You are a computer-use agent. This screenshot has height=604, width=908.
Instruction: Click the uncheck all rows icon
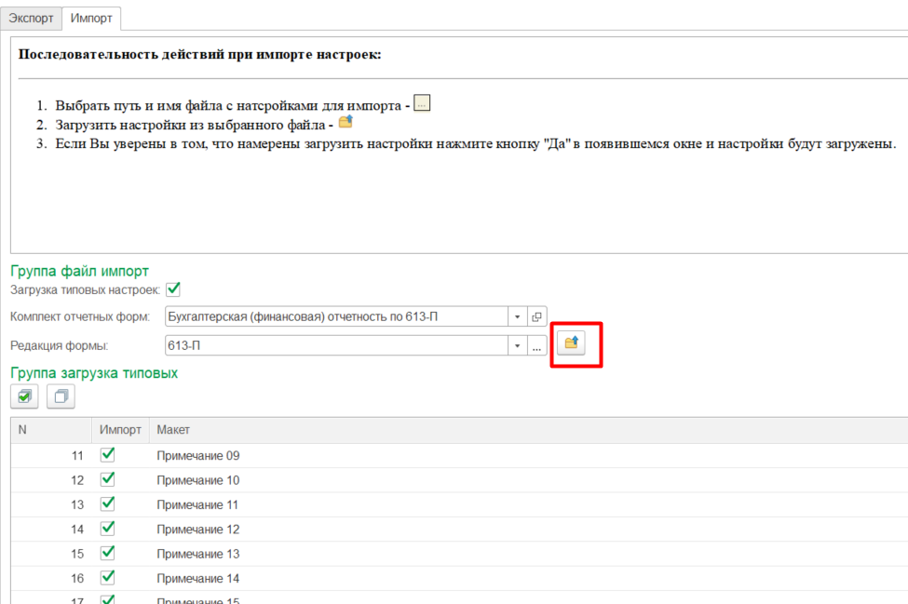(x=61, y=396)
